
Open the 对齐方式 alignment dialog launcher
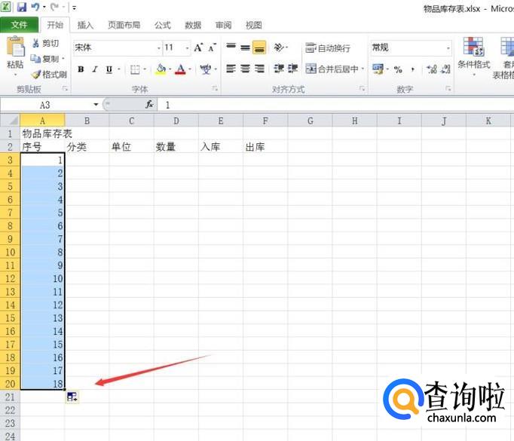(362, 88)
